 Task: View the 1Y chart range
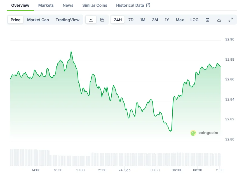167,20
